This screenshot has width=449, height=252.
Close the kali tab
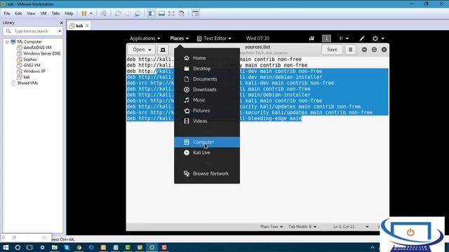87,26
